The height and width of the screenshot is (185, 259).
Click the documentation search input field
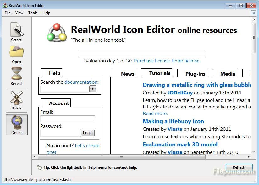coord(64,89)
